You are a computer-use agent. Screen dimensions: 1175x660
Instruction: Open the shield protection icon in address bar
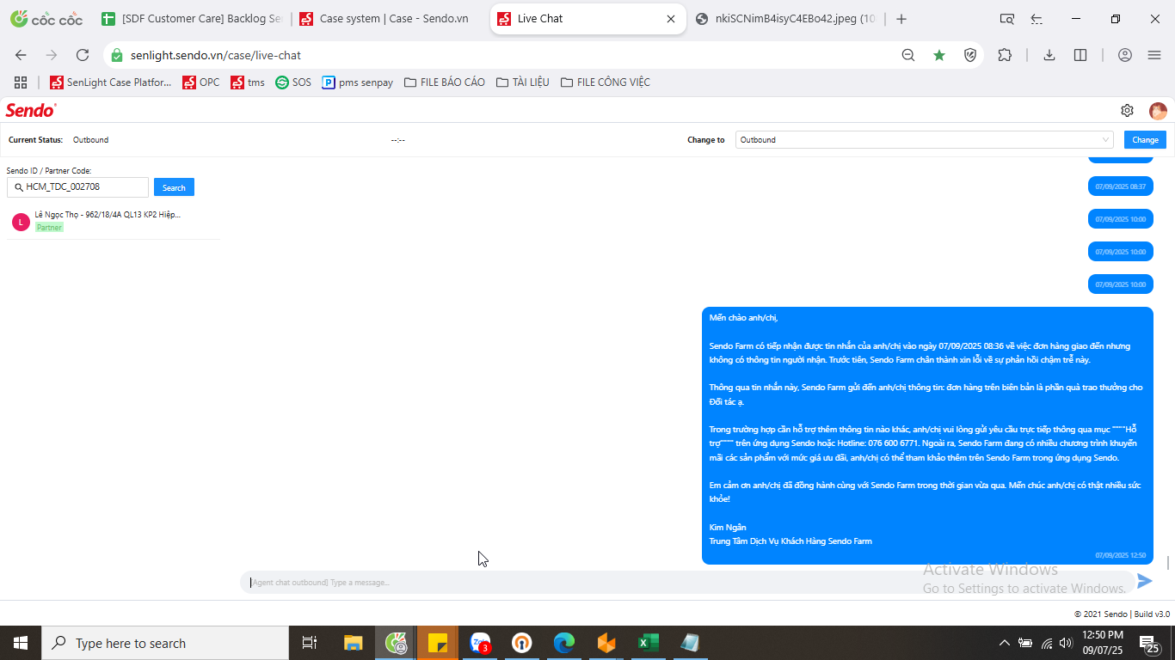click(970, 55)
